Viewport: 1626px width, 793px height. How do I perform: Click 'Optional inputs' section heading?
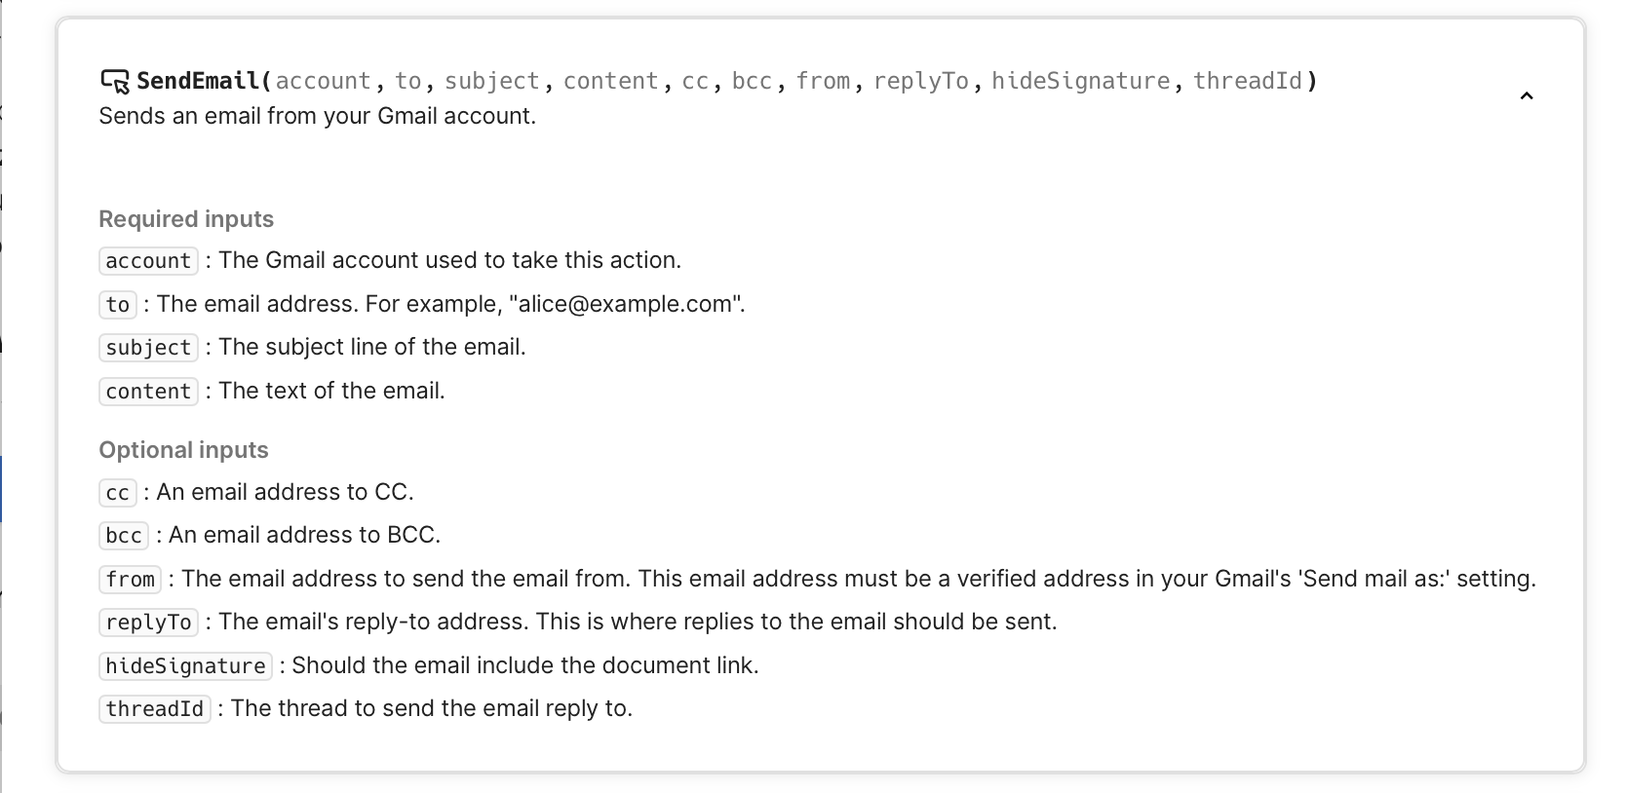[183, 450]
